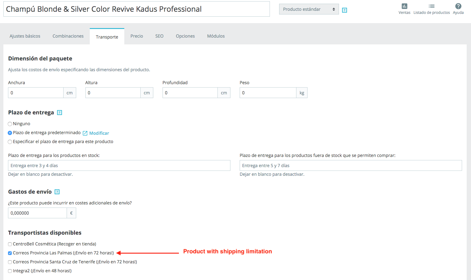Enable CentroBell Cosmética pickup carrier

point(10,244)
